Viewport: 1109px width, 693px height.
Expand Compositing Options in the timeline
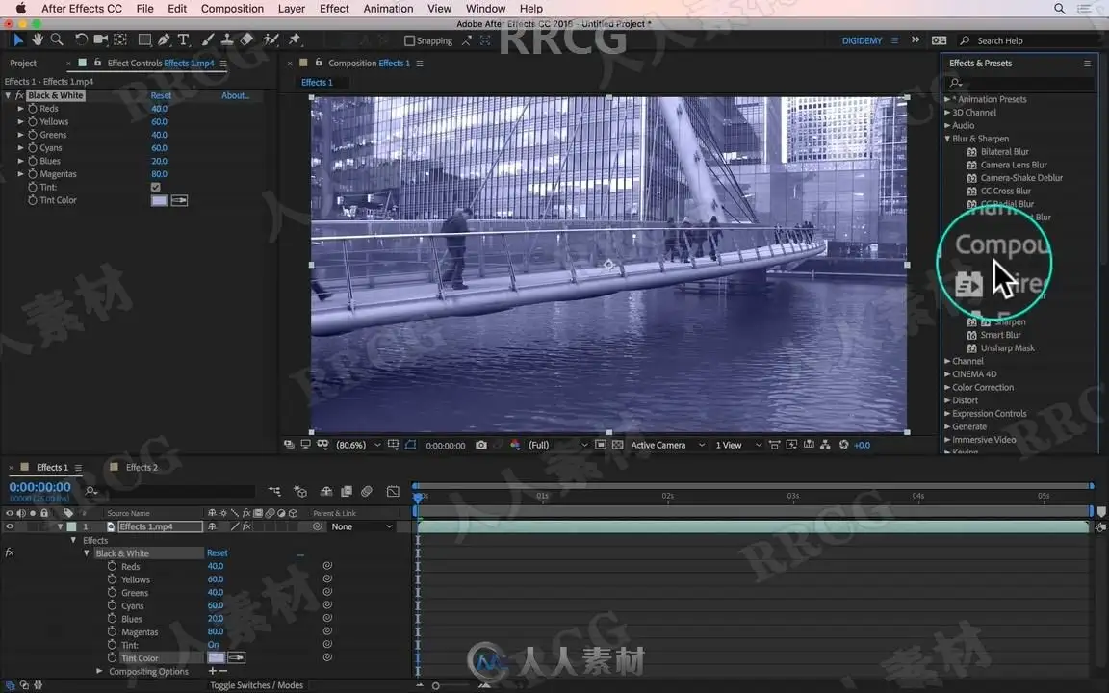[99, 671]
